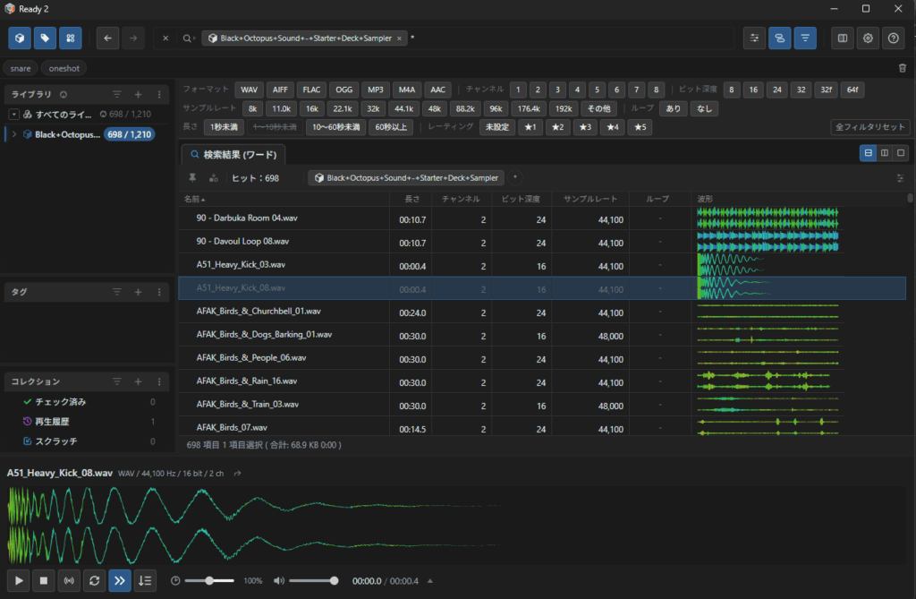Open the library panel three-dot menu
Screen dimensions: 916x599
[159, 95]
